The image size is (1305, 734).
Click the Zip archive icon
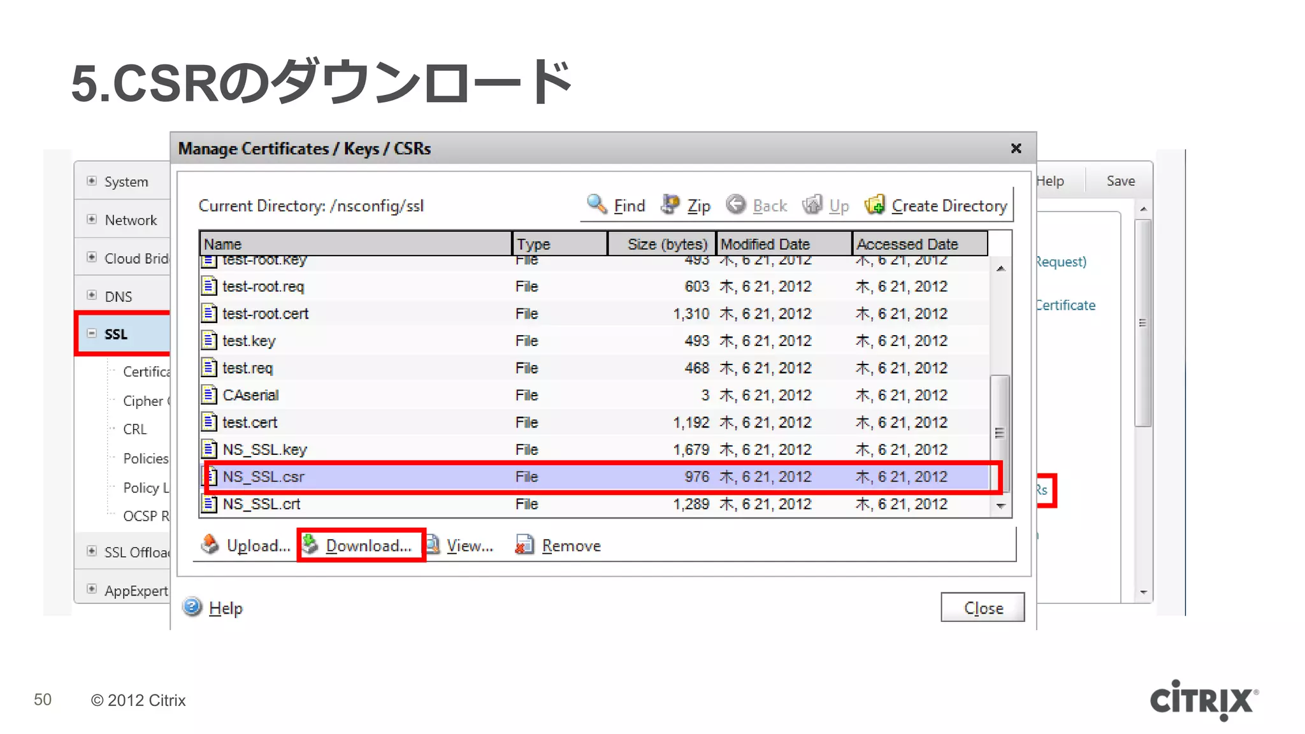pyautogui.click(x=670, y=205)
